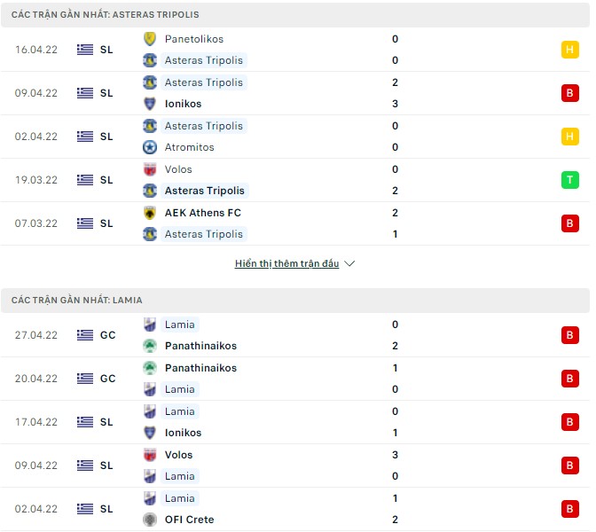The width and height of the screenshot is (596, 532).
Task: Click red B badge for Lamia vs OFI Crete
Action: pyautogui.click(x=569, y=509)
